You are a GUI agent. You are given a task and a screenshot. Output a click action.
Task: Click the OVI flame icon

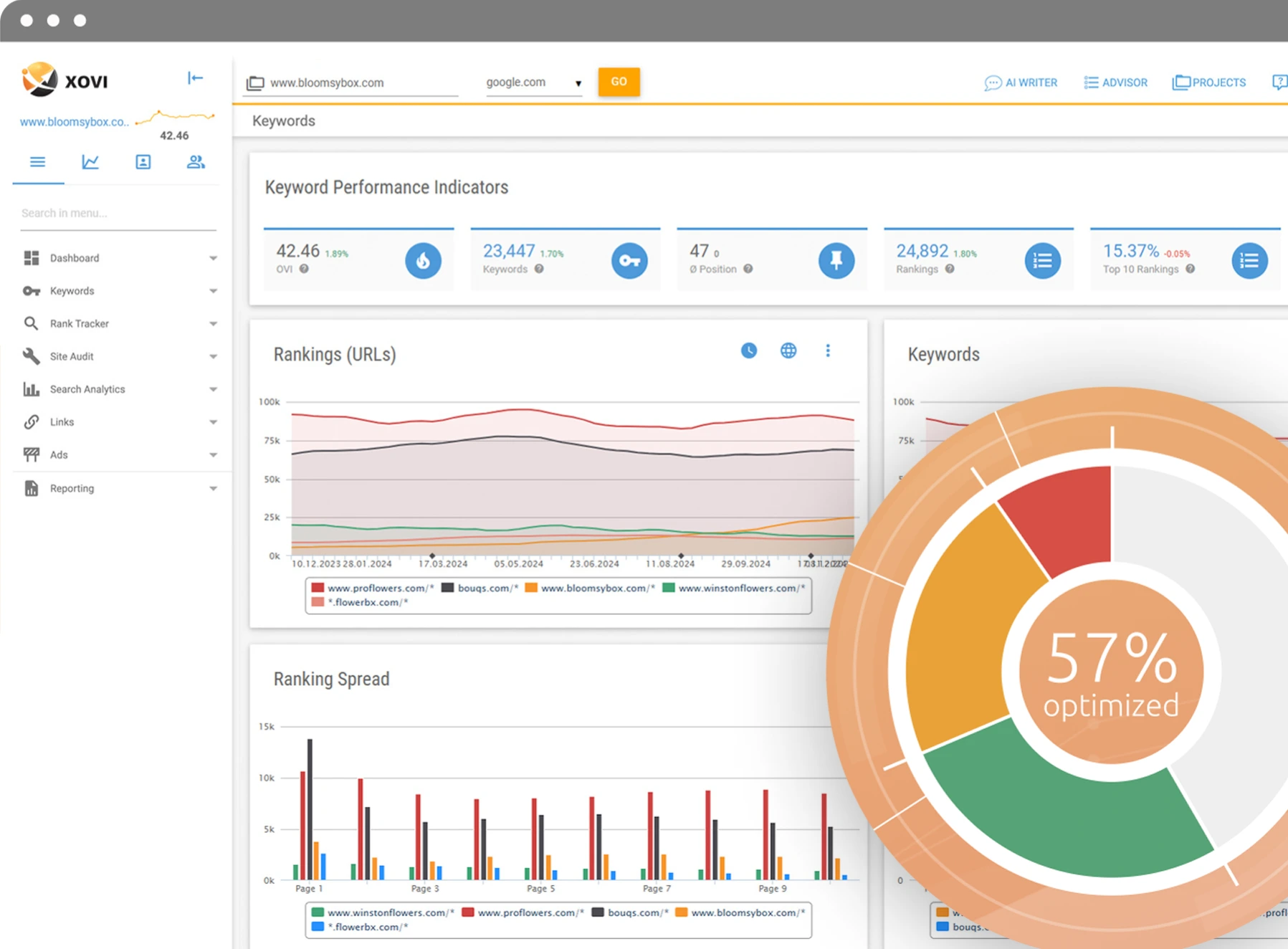pyautogui.click(x=423, y=261)
